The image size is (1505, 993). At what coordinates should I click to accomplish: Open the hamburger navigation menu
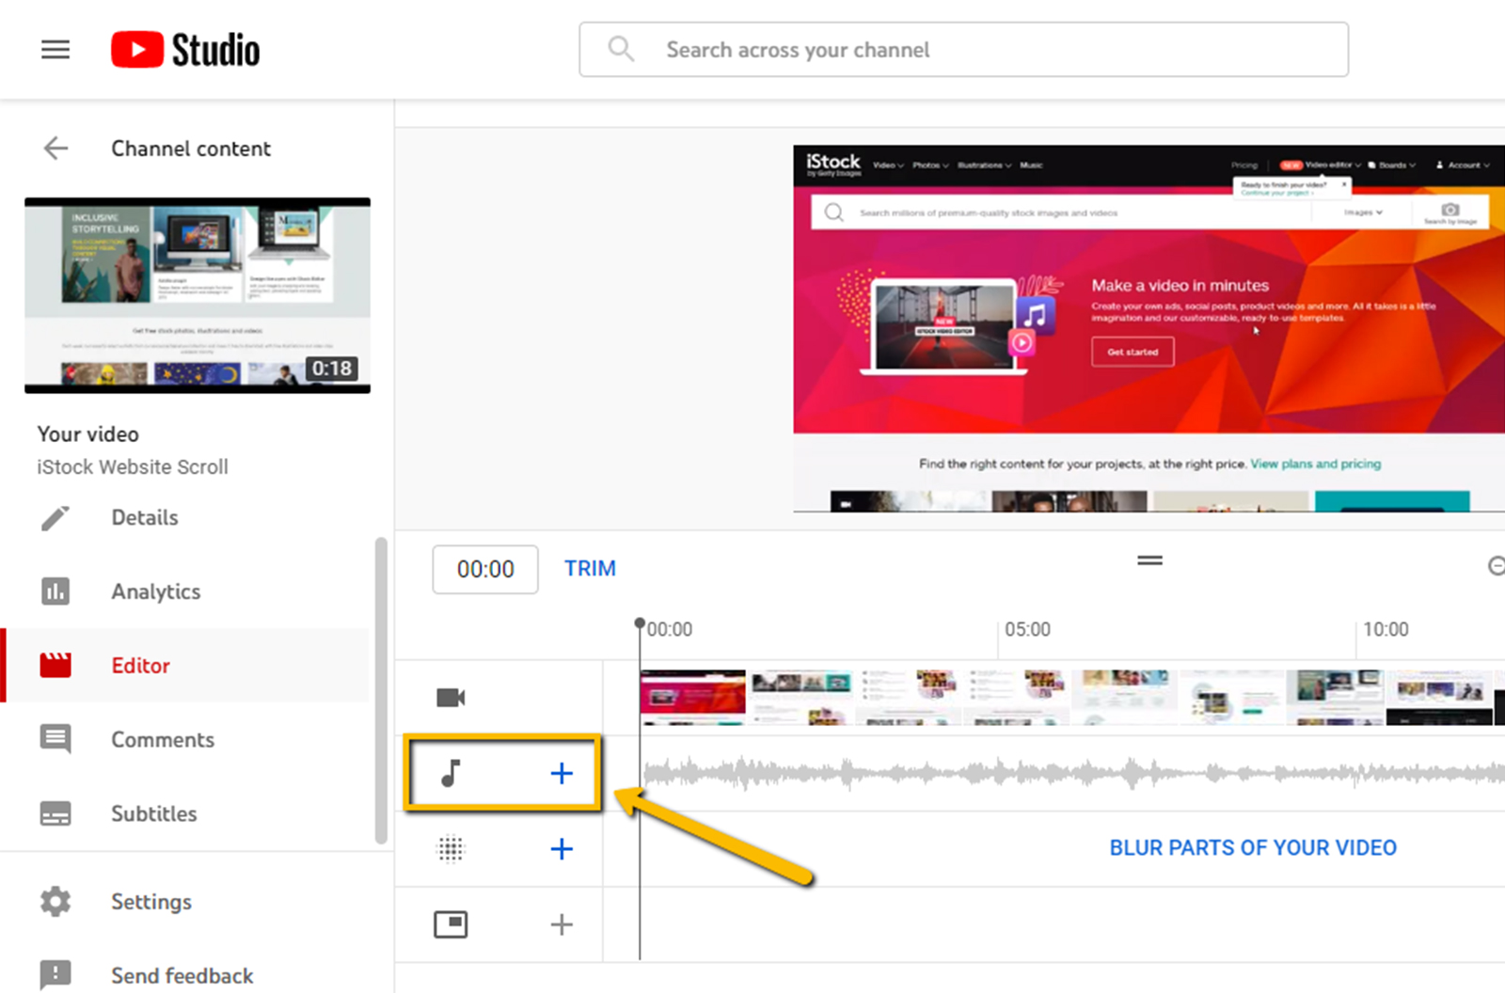[55, 50]
